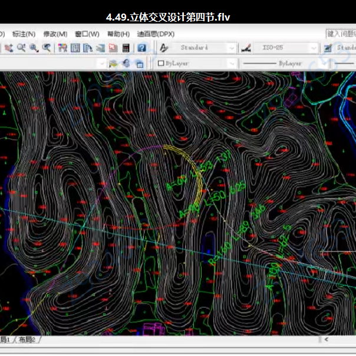Open the 修改(M) menu
This screenshot has height=356, width=356.
coord(55,34)
